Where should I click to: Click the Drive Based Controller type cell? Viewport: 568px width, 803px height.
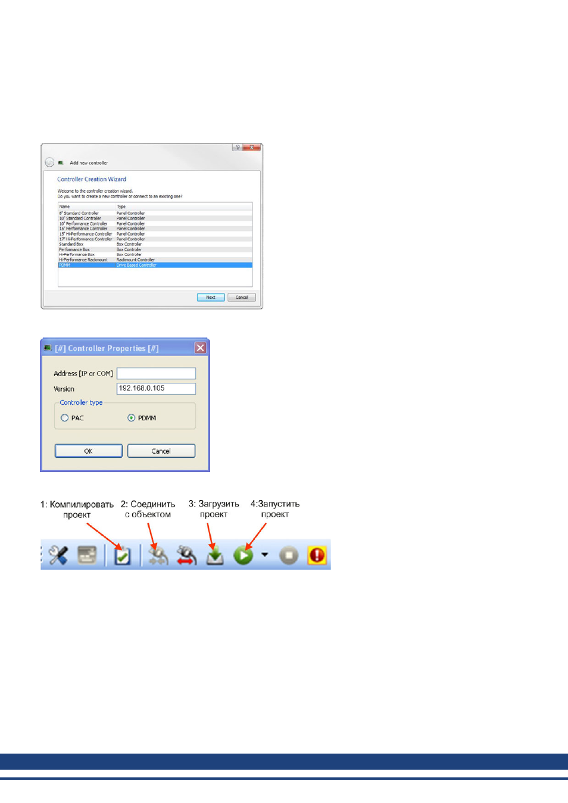136,265
